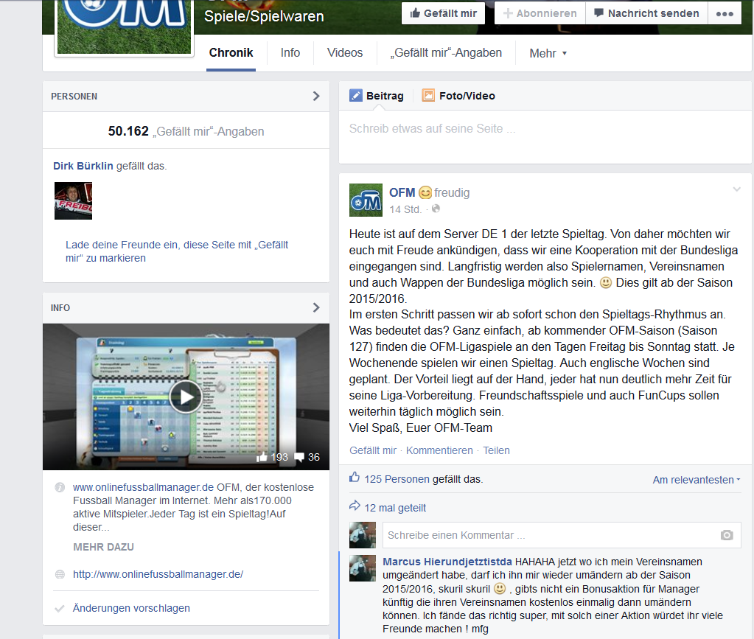Open the „Gefällt mir“-Angaben tab
The width and height of the screenshot is (754, 639).
pos(446,53)
